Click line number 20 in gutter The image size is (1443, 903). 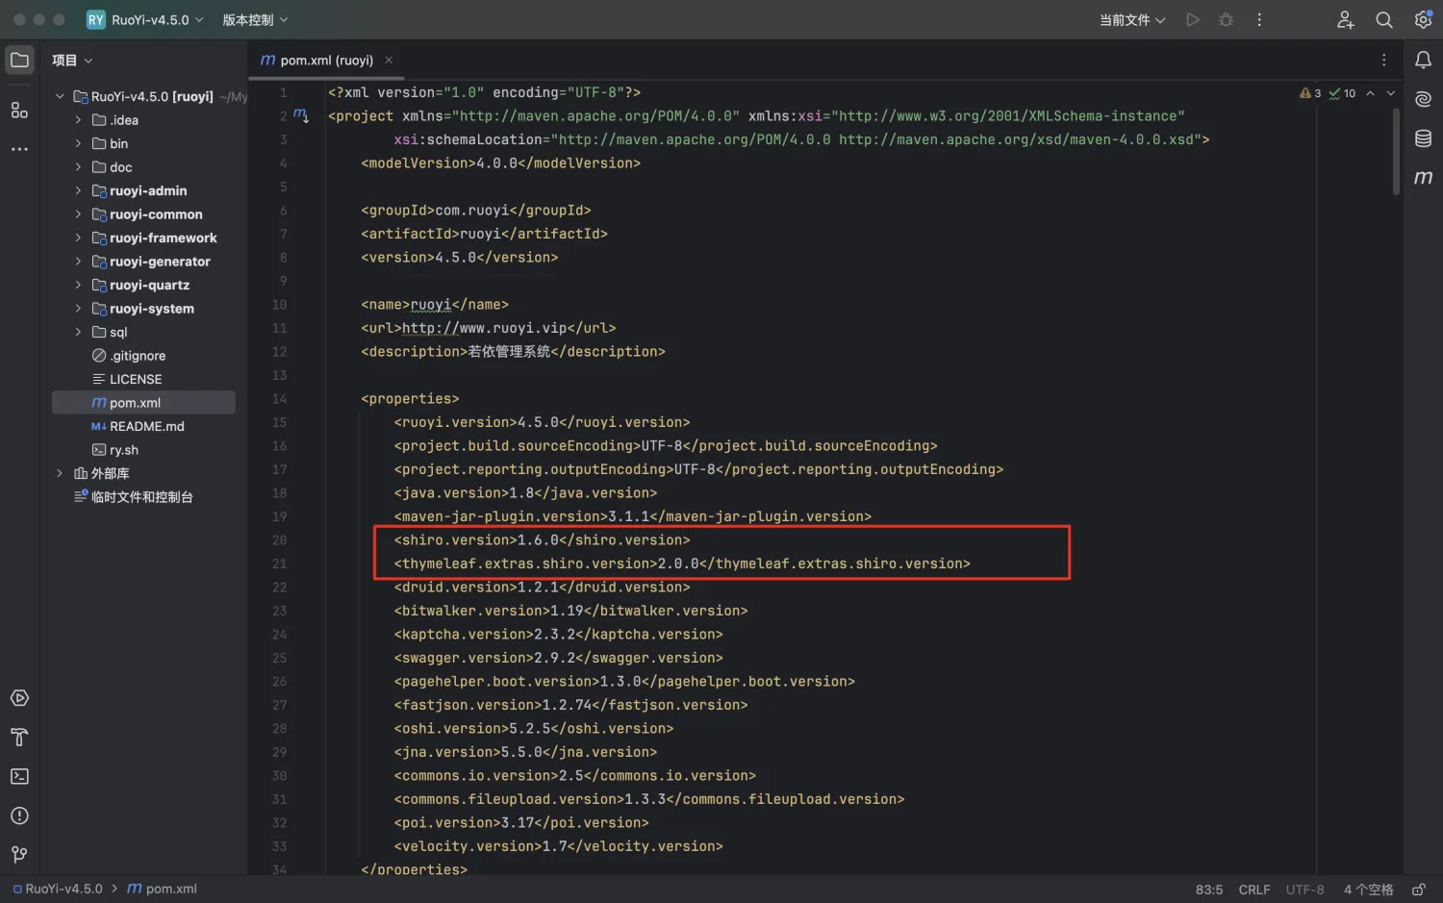tap(279, 540)
